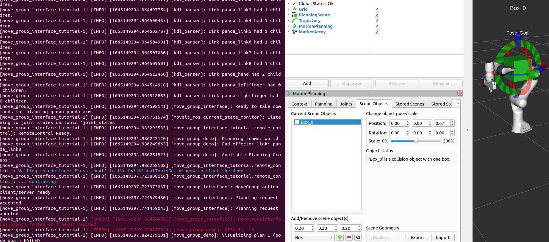Click 'Waiting to continue' line in terminal

coord(131,171)
